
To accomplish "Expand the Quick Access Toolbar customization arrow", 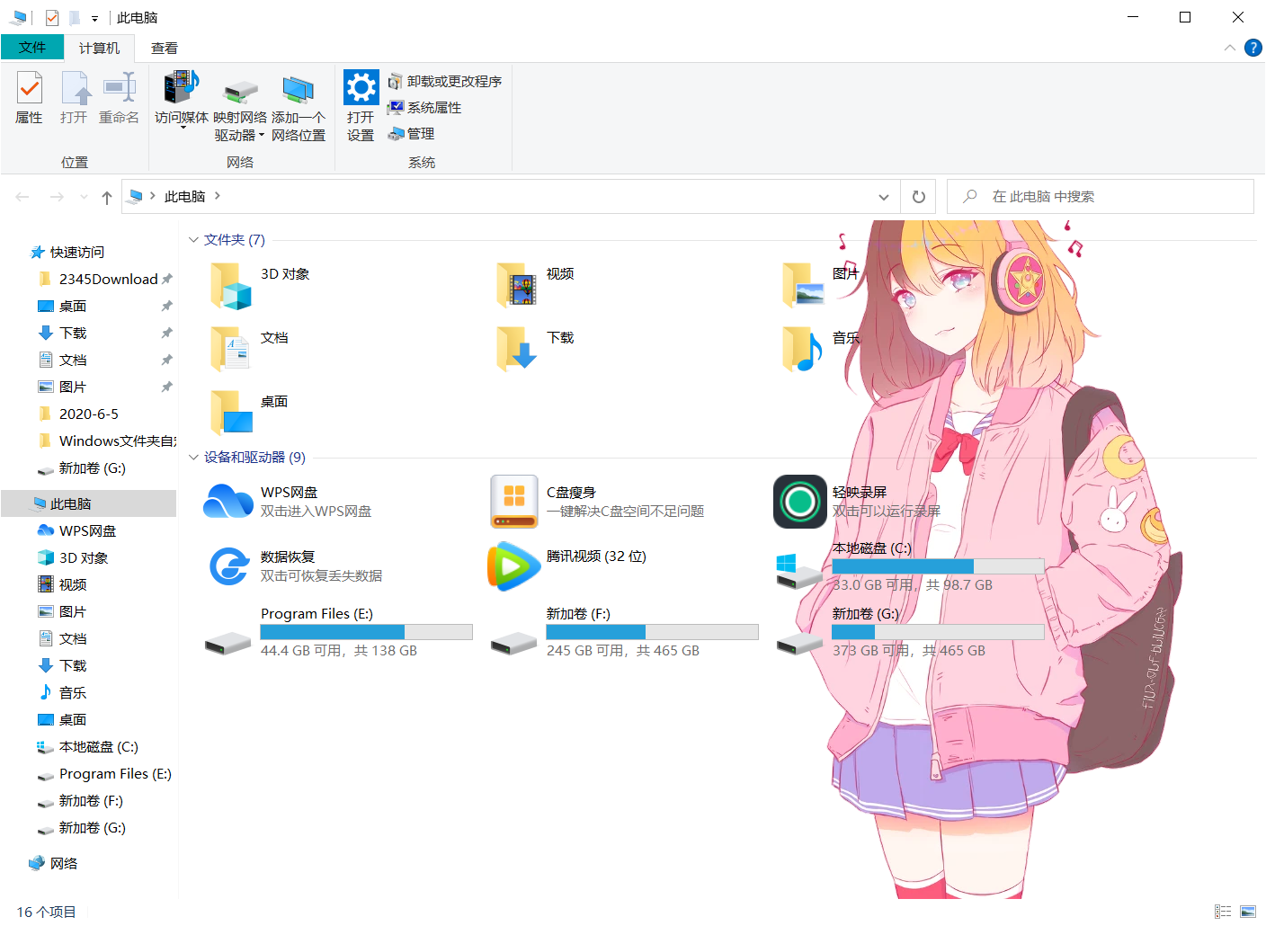I will coord(94,16).
